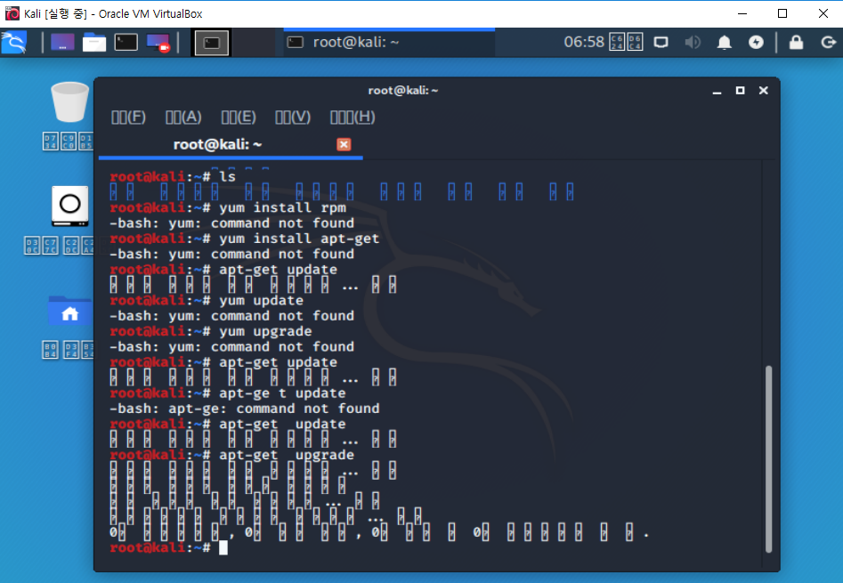Open the terminal's (E) edit menu
This screenshot has width=843, height=583.
click(x=238, y=117)
